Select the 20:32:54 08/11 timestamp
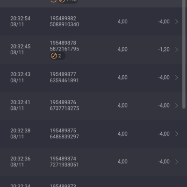The image size is (187, 187). tap(21, 22)
